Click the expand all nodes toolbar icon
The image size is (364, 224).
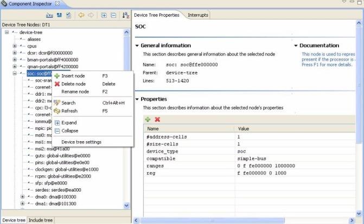[x=104, y=15]
